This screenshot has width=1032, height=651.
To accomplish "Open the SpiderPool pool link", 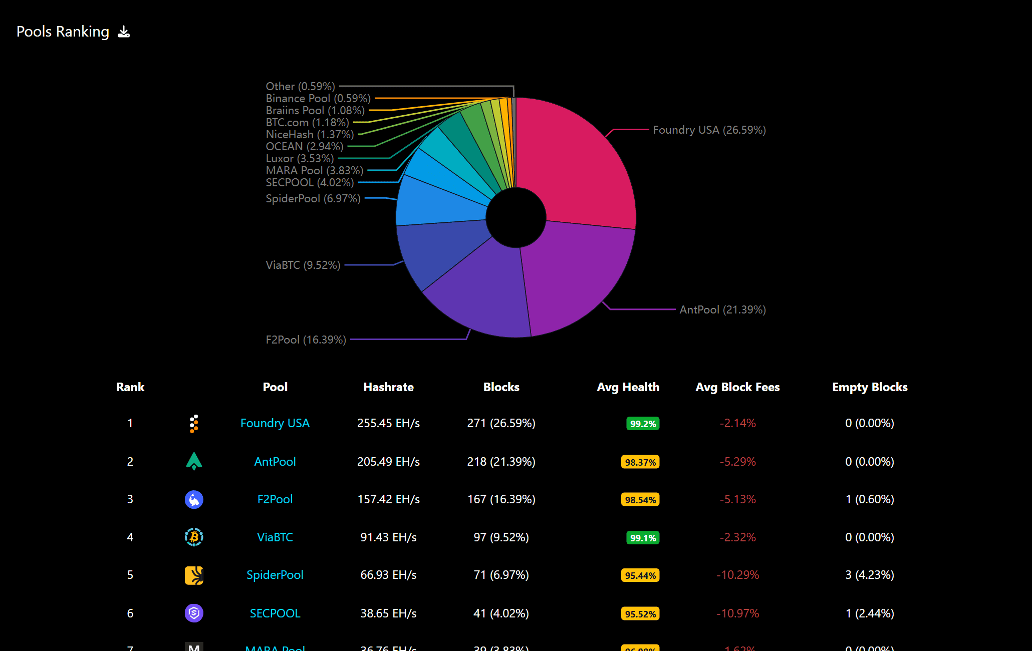I will pyautogui.click(x=275, y=575).
